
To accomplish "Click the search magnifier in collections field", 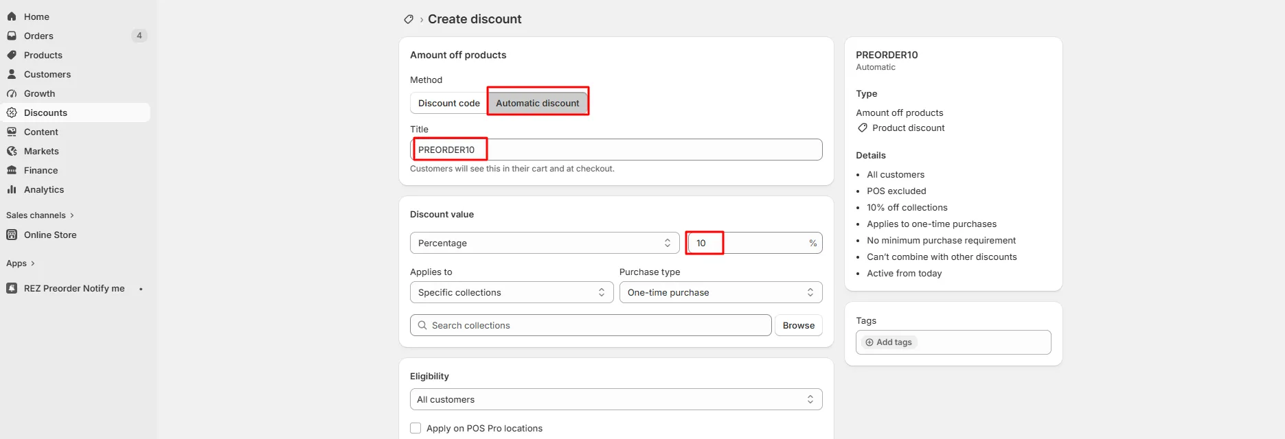I will (422, 325).
